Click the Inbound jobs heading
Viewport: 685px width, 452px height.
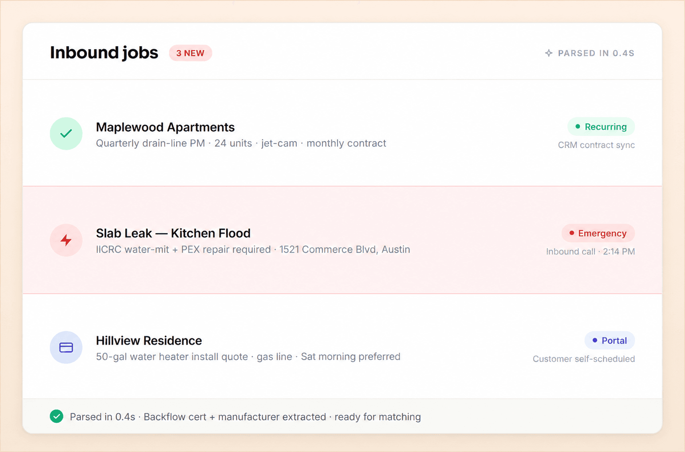104,53
